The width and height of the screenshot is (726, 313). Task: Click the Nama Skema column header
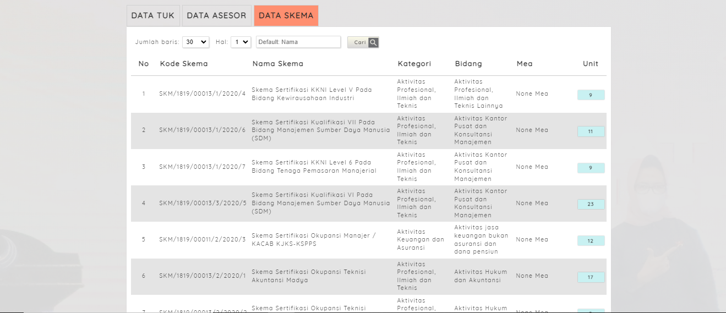click(278, 64)
